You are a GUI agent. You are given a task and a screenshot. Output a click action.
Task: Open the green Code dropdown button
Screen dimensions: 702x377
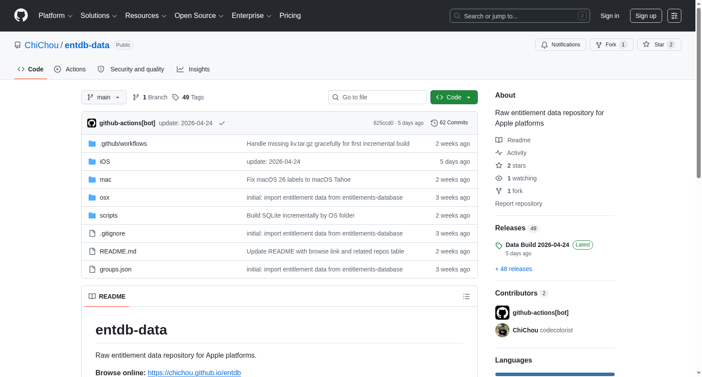click(454, 97)
